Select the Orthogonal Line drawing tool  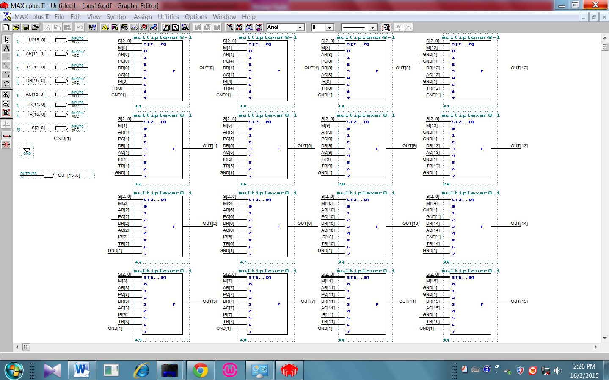coord(6,57)
